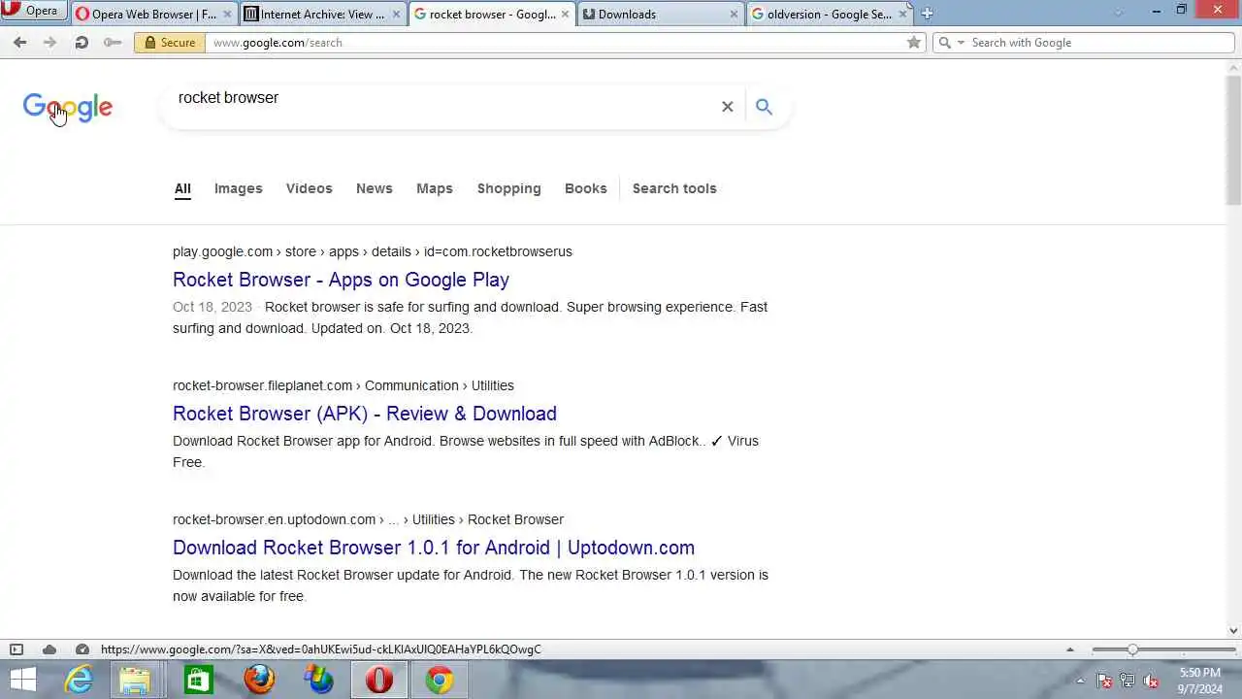Click the Secure padlock badge
This screenshot has height=699, width=1242.
pos(170,43)
